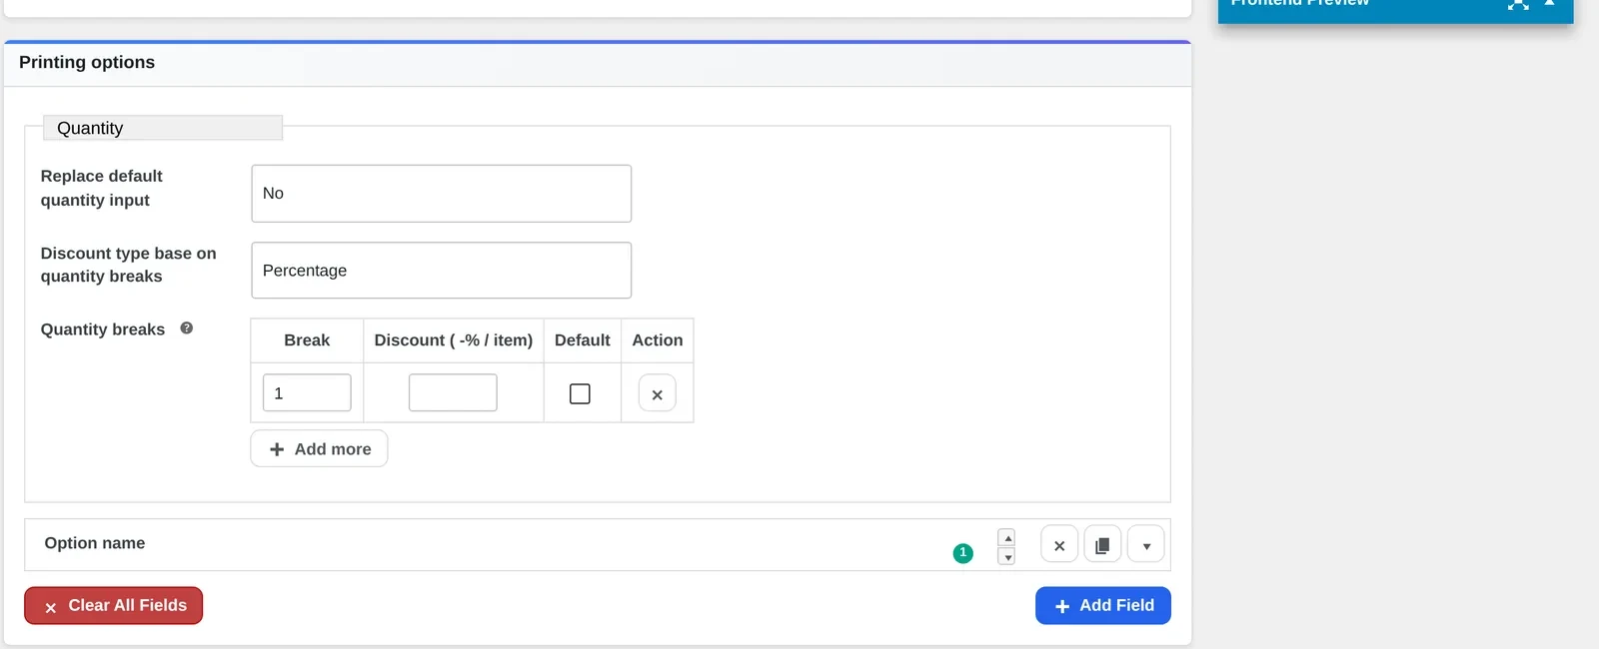Click the Action column header
This screenshot has width=1599, height=649.
(658, 340)
